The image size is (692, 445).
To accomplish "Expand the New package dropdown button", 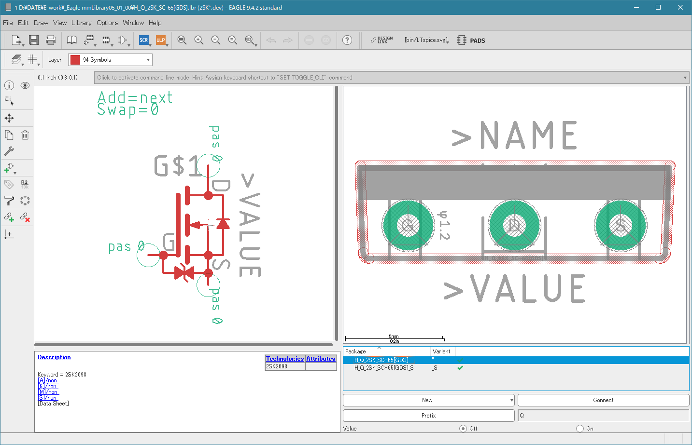I will tap(511, 400).
